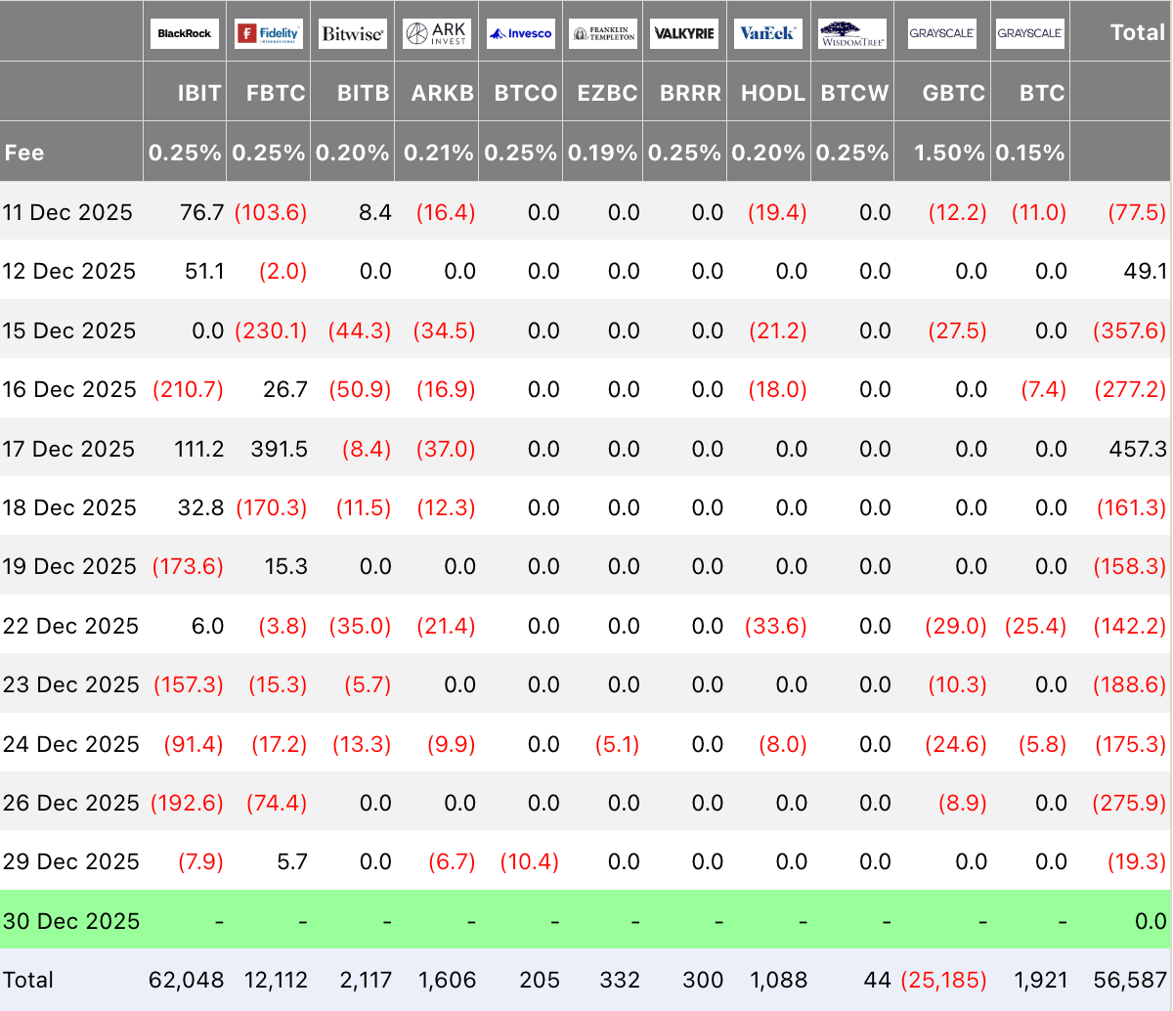The width and height of the screenshot is (1173, 1011).
Task: Select the 29 Dec 2025 date row
Action: coord(586,861)
